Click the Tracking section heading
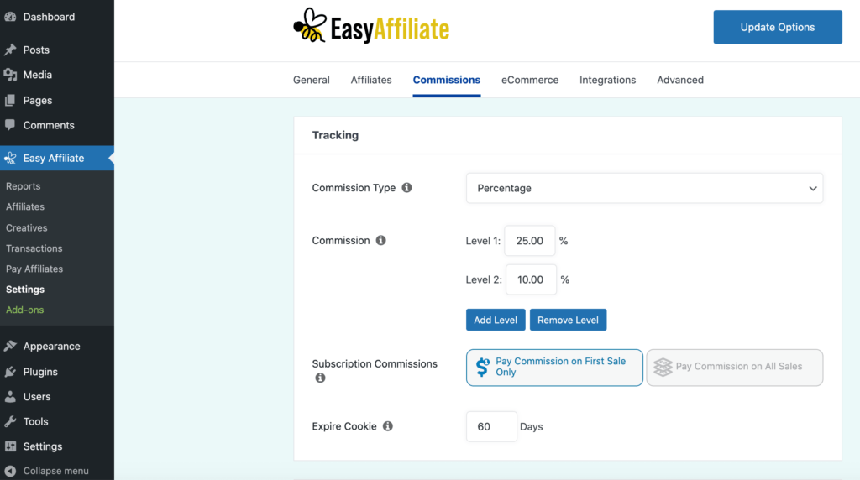Image resolution: width=860 pixels, height=480 pixels. (335, 135)
